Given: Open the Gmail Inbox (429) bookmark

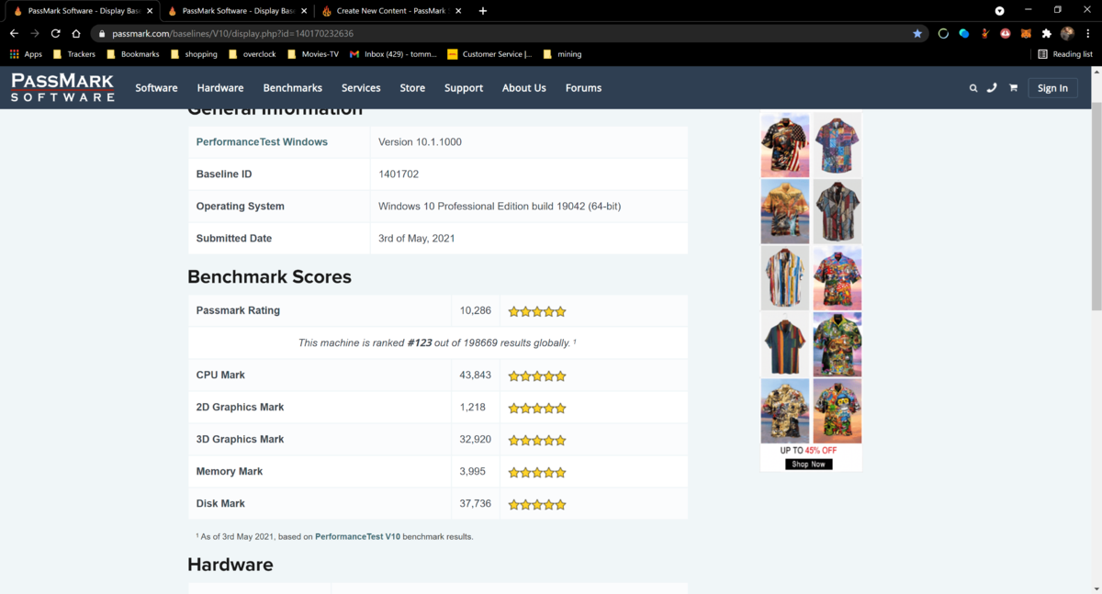Looking at the screenshot, I should pyautogui.click(x=394, y=54).
